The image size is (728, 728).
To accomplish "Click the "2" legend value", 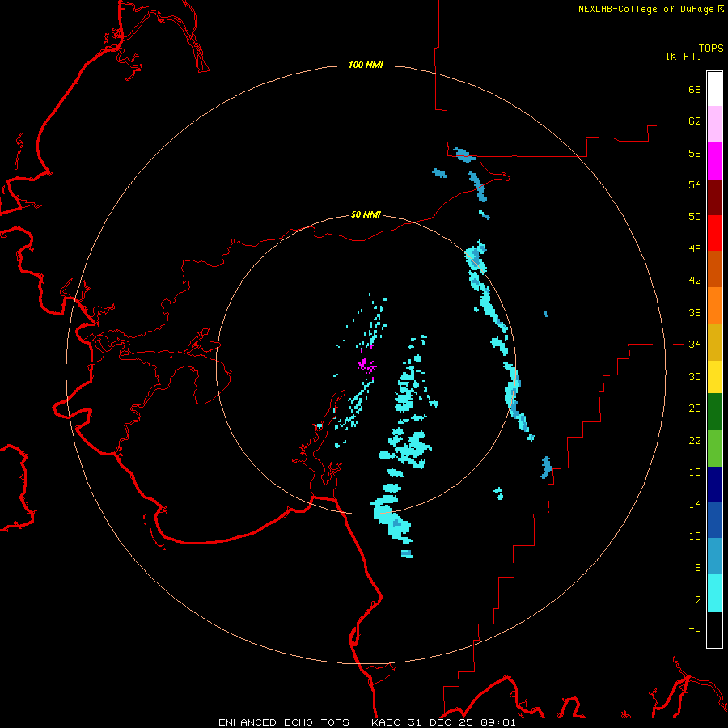I will (698, 600).
